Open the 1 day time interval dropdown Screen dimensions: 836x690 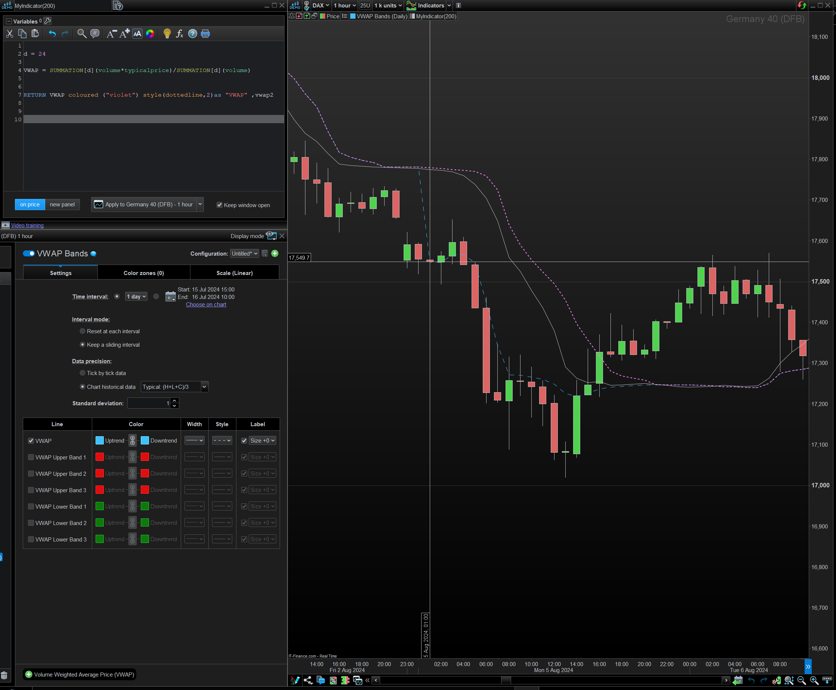(136, 297)
